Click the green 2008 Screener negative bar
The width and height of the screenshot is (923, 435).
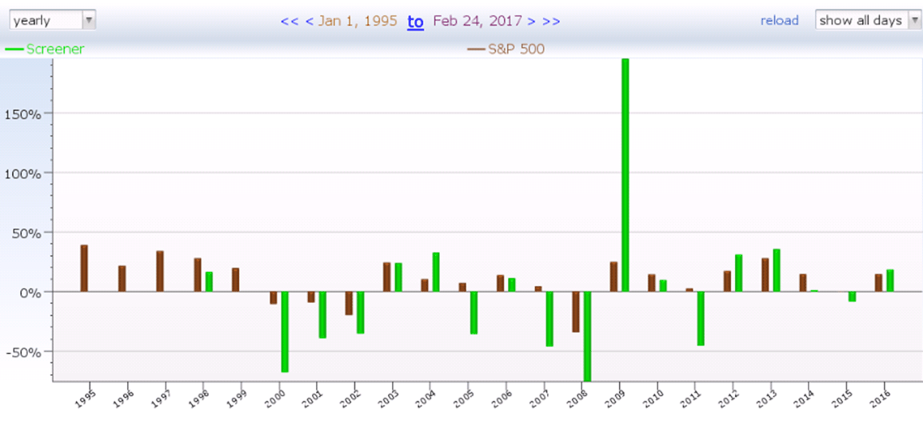[587, 336]
